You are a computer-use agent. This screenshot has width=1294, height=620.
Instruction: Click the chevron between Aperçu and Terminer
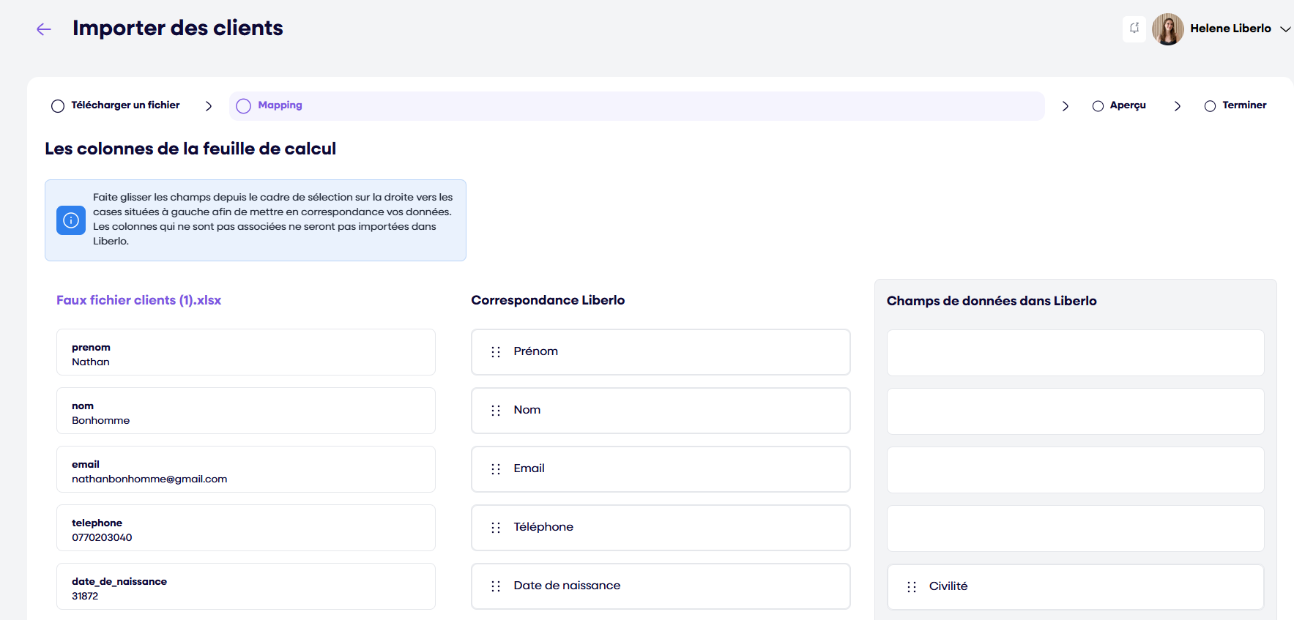(1177, 106)
